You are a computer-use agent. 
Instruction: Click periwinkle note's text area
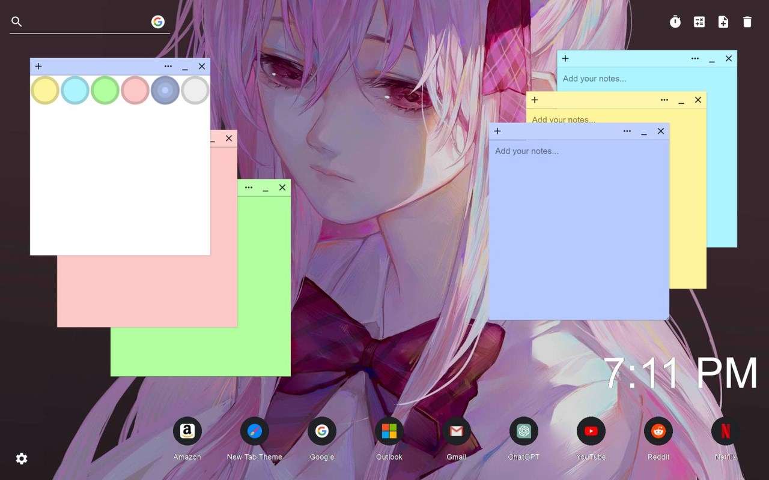(579, 230)
